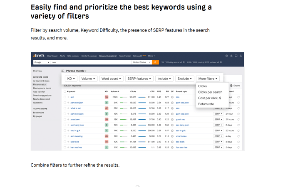The width and height of the screenshot is (283, 187).
Task: Go to Rank tracker in top navigation
Action: tap(125, 56)
